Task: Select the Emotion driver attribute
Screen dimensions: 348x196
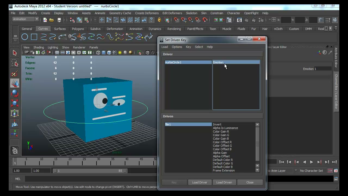Action: pos(236,62)
